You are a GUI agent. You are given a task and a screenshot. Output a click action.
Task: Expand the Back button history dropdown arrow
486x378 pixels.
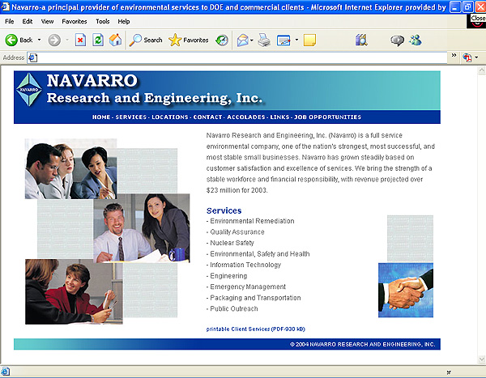[39, 40]
